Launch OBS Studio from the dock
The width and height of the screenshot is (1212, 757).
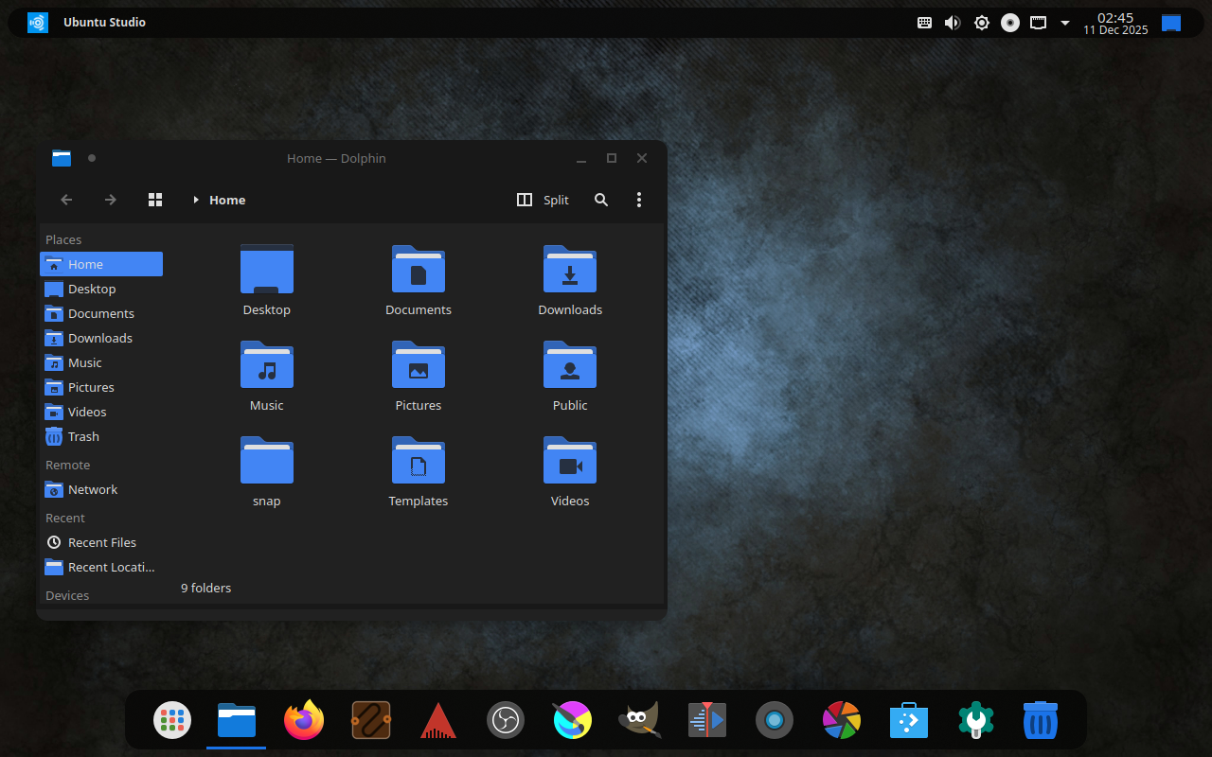coord(505,720)
